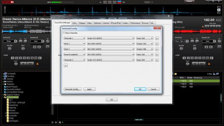Select the HandsUp folder
This screenshot has width=224, height=126.
point(13,105)
